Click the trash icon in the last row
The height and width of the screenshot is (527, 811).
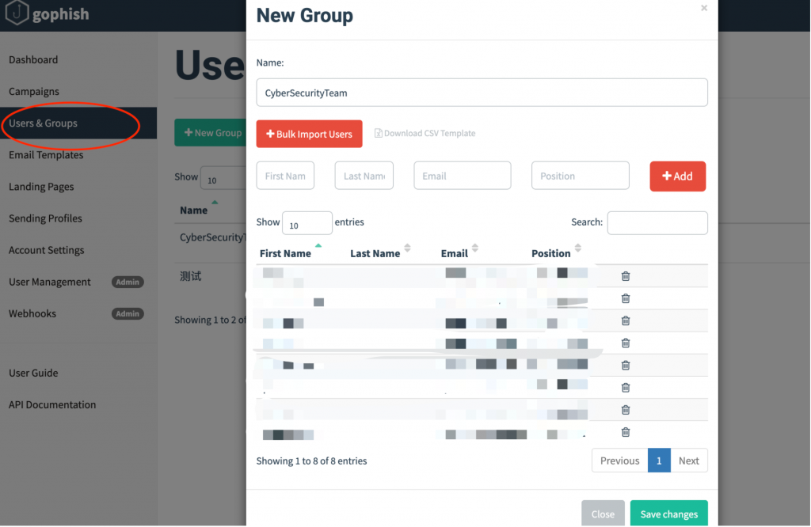pos(625,432)
